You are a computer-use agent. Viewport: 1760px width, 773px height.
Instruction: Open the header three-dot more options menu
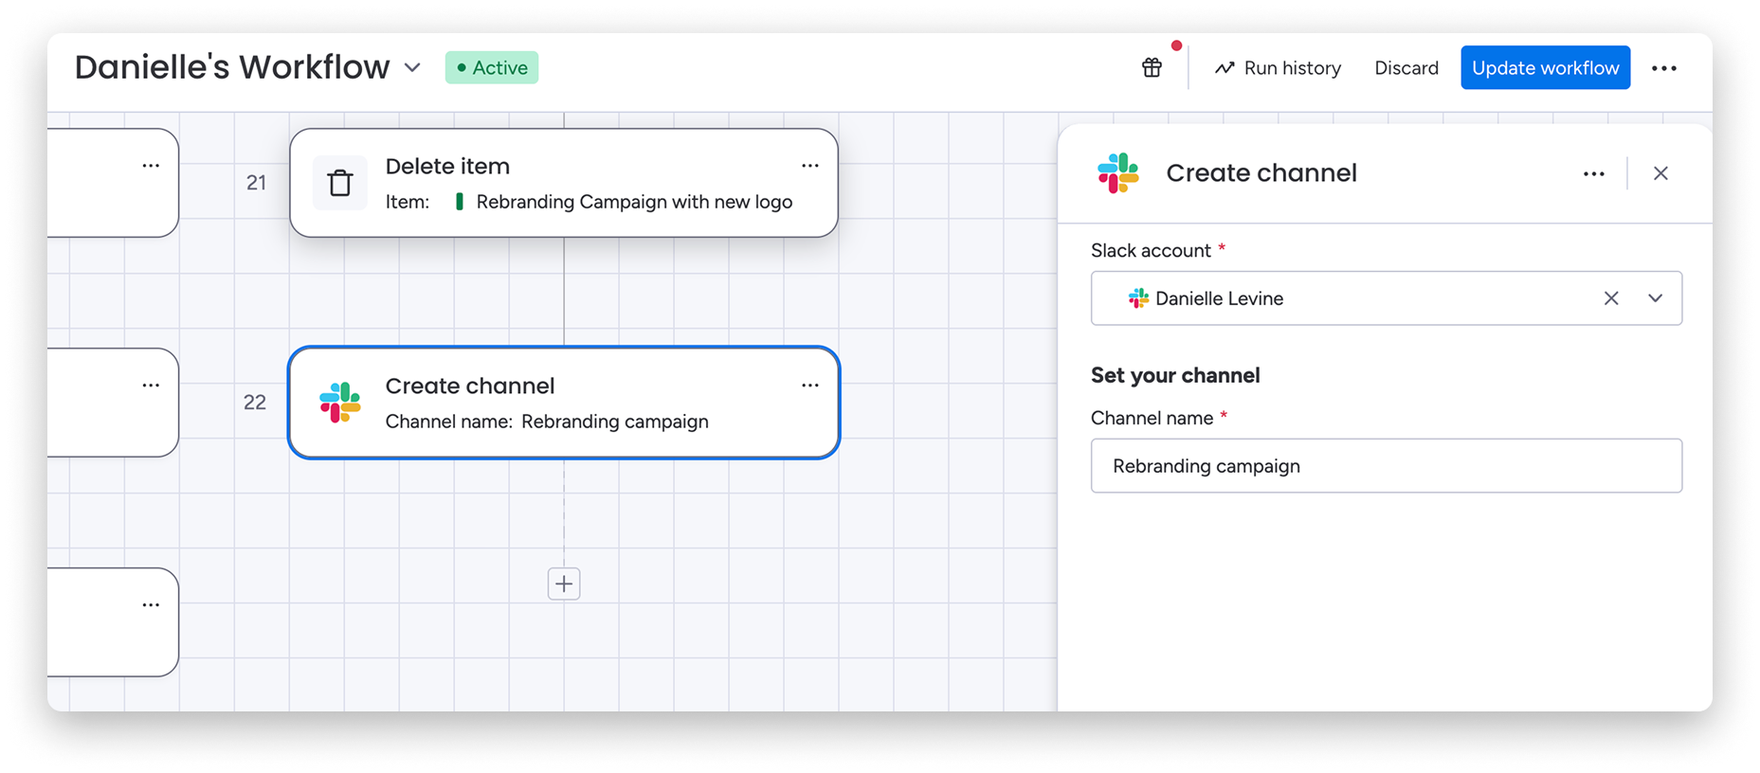(x=1664, y=68)
